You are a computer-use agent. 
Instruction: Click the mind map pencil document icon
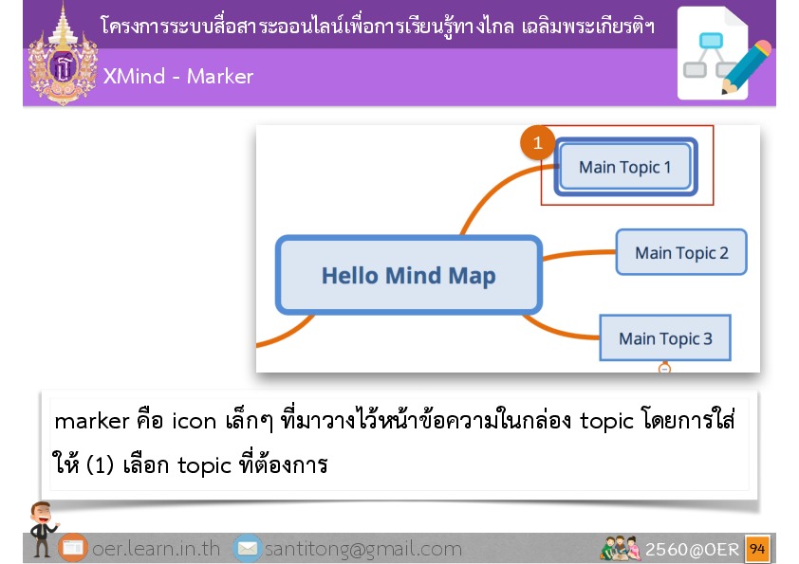pos(723,56)
